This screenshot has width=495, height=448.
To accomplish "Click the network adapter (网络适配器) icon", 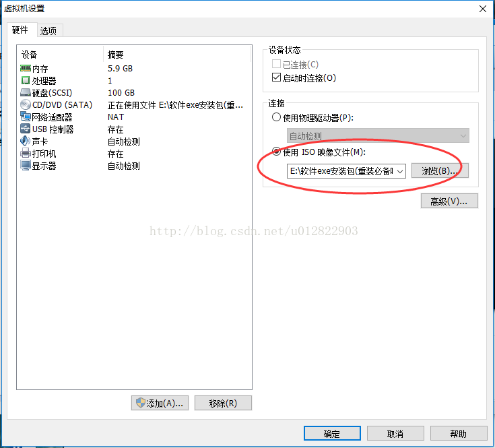I will (x=26, y=117).
